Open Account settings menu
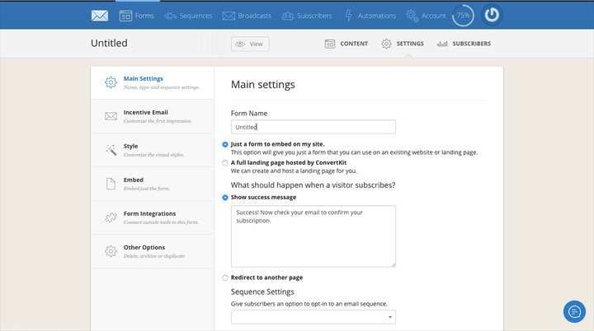 coord(426,16)
